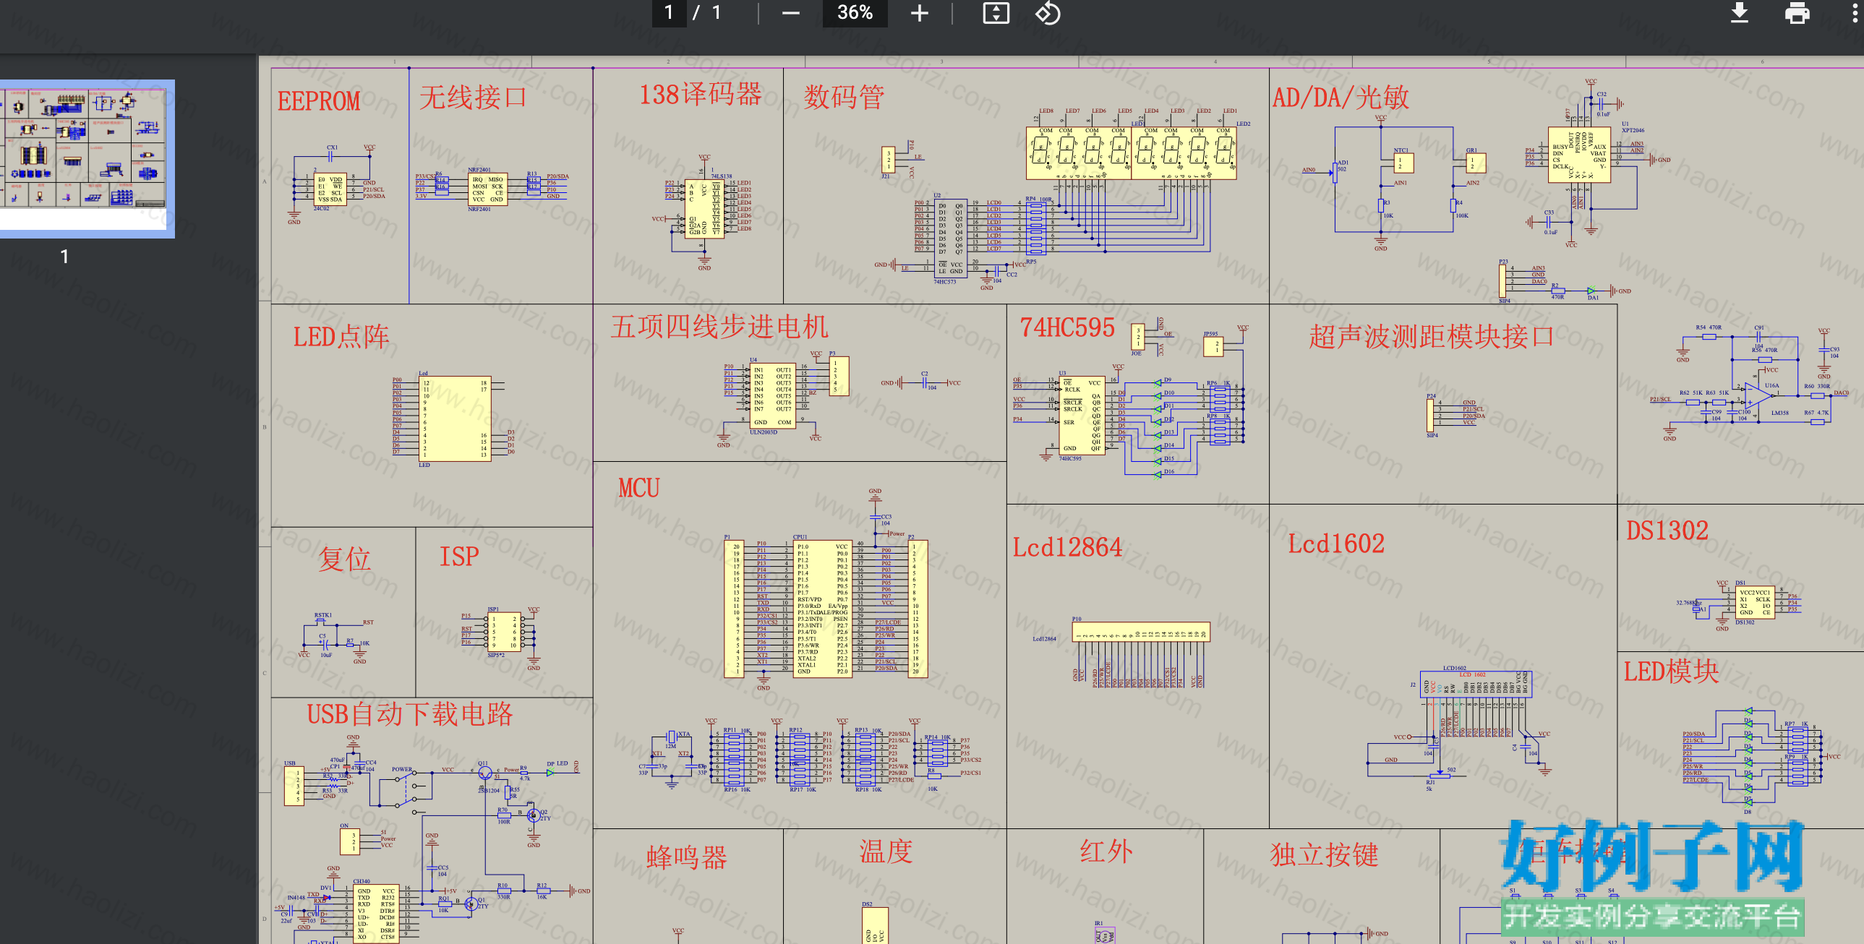This screenshot has width=1864, height=944.
Task: Click the zoom in plus button
Action: pyautogui.click(x=919, y=13)
